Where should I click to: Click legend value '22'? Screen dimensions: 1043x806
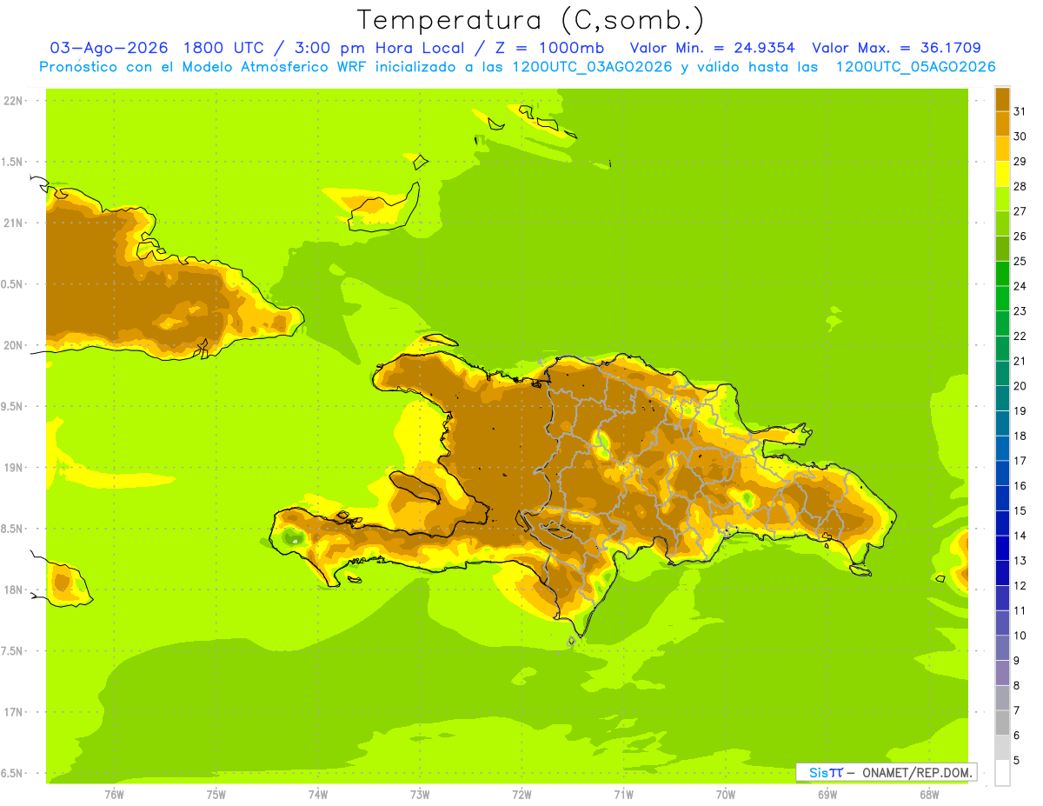tap(1020, 336)
